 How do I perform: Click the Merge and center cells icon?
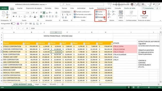point(56,16)
